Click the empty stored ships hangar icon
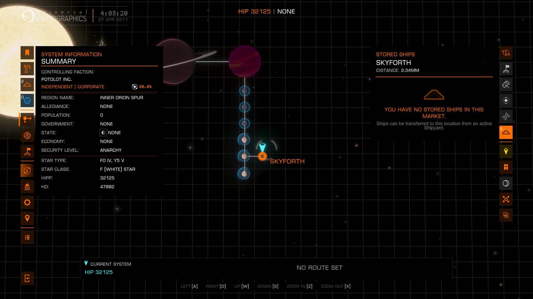This screenshot has width=533, height=299. coord(434,95)
